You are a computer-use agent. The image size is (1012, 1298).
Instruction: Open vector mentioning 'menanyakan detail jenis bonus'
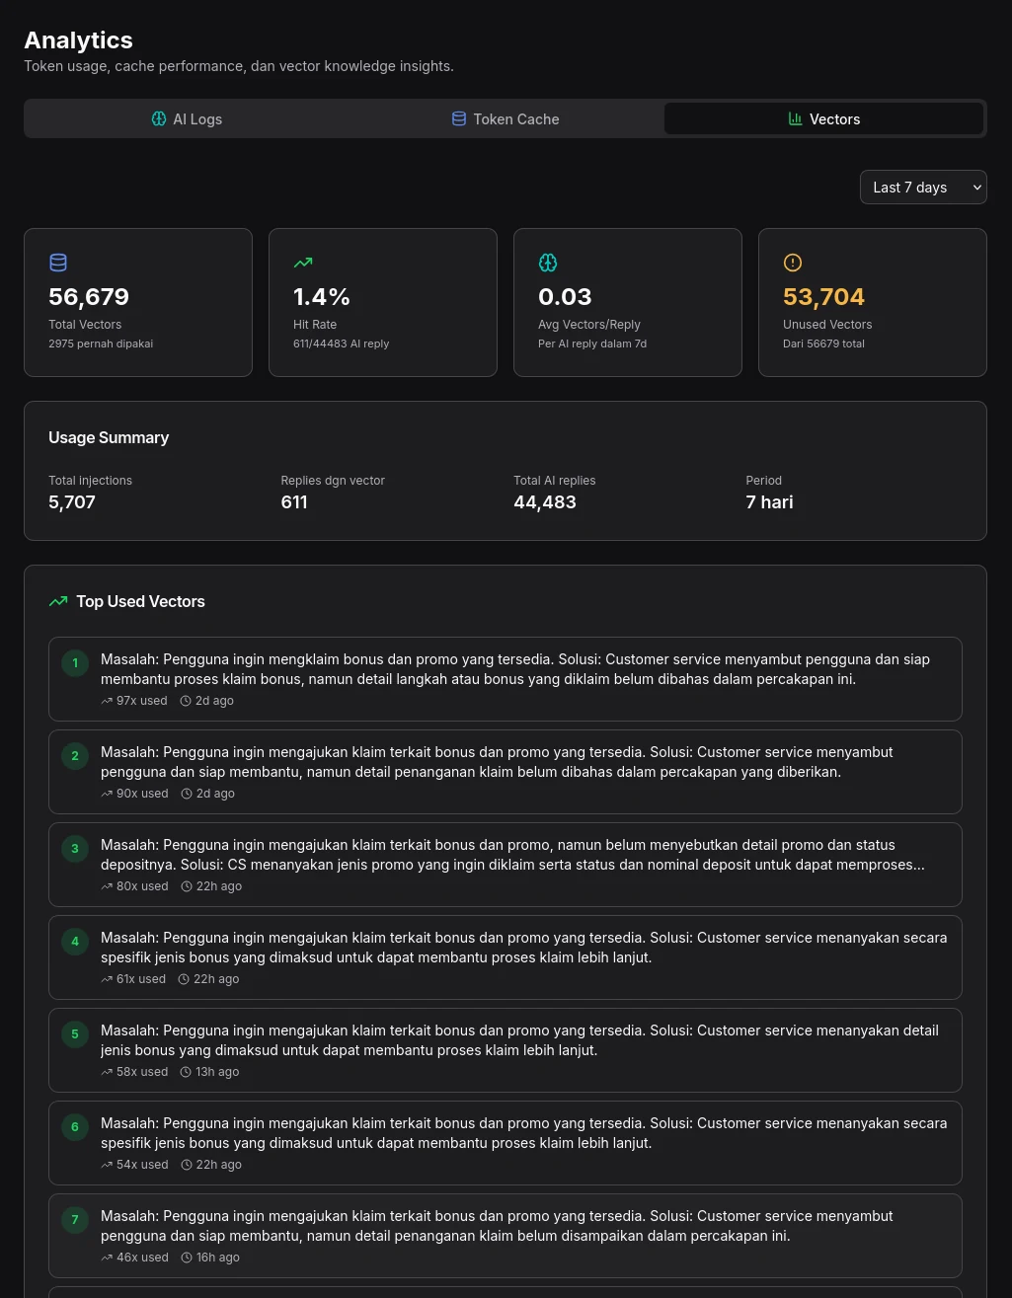coord(506,1050)
